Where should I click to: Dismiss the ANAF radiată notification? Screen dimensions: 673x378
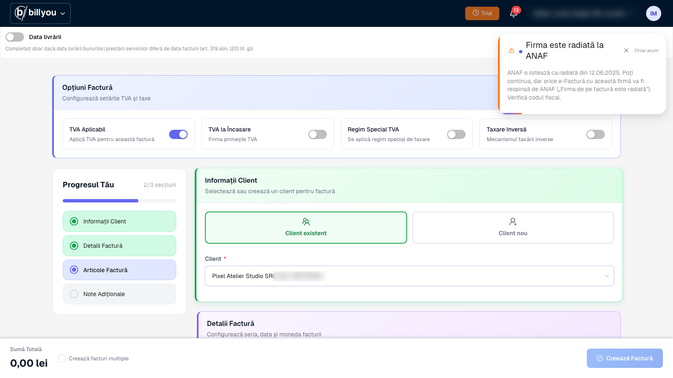pyautogui.click(x=626, y=50)
